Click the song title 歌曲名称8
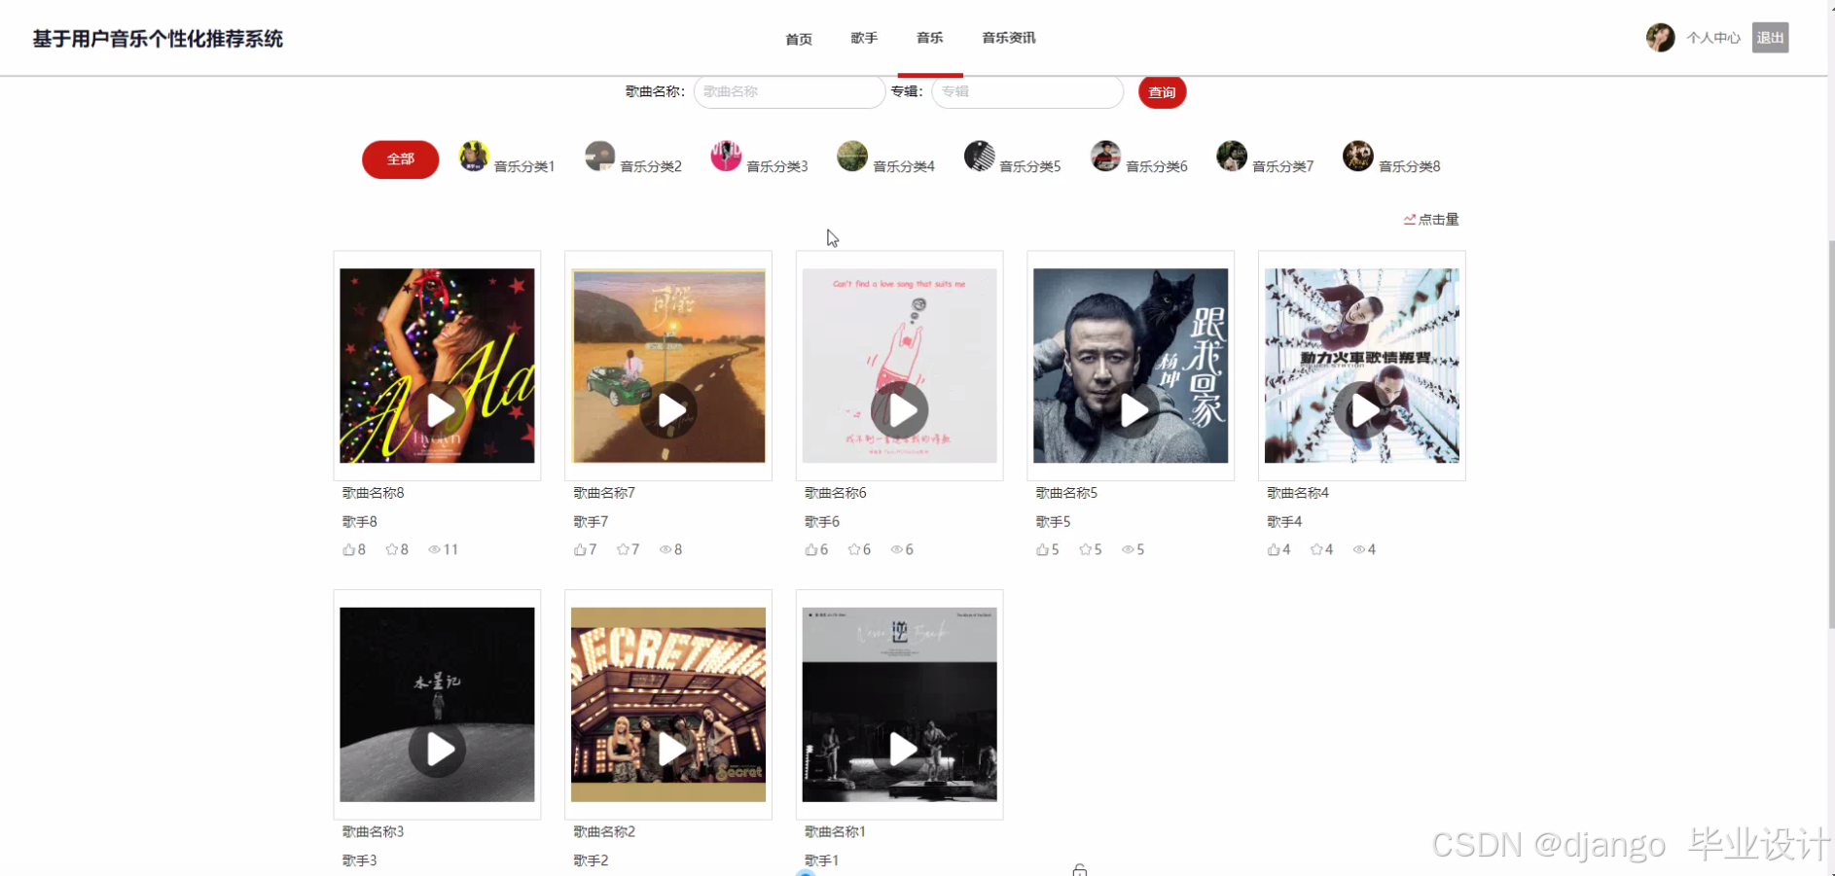 [373, 493]
